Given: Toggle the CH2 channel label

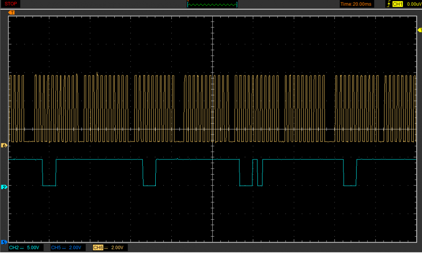Looking at the screenshot, I should (14, 248).
